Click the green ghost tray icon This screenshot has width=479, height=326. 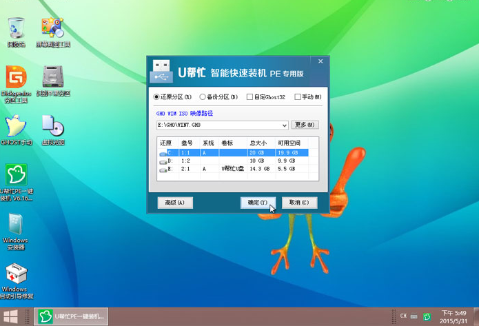point(427,317)
